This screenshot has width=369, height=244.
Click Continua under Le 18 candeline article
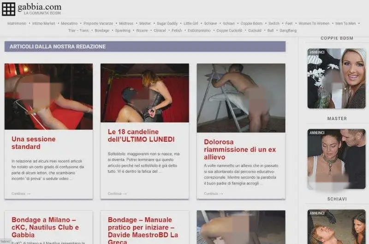point(117,193)
